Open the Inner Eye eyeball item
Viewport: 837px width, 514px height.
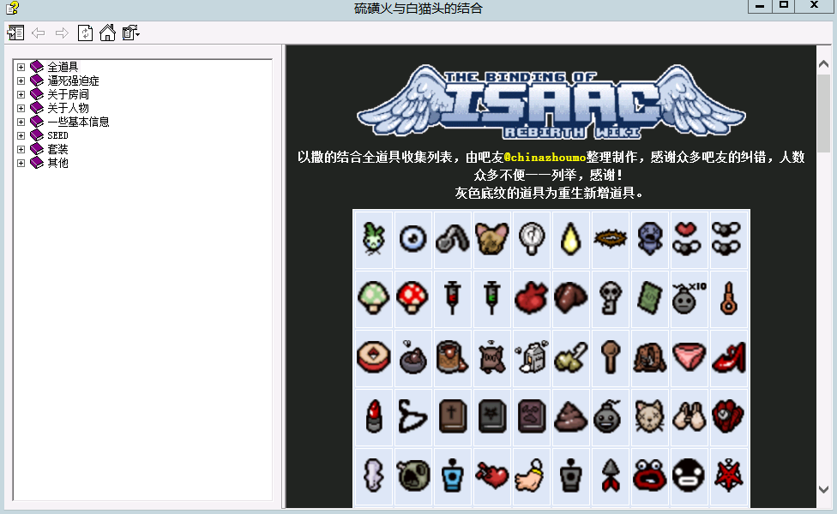pos(412,239)
